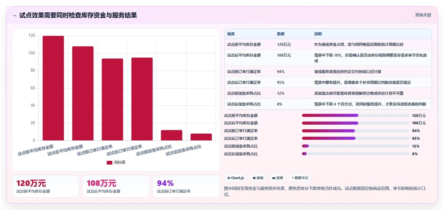This screenshot has width=444, height=210.
Task: Click the 数据 column header
Action: click(281, 34)
